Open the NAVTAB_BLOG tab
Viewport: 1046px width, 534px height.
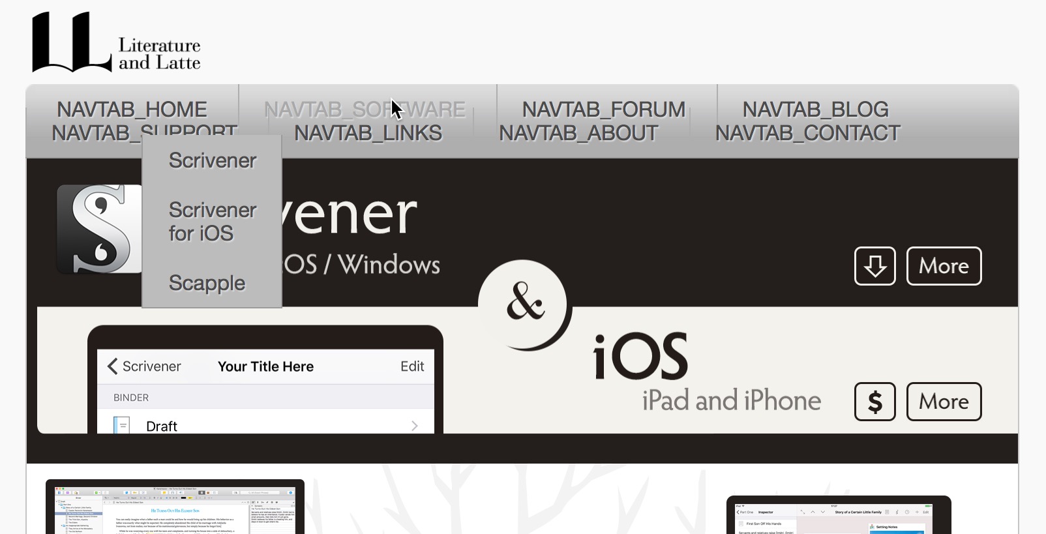point(815,110)
